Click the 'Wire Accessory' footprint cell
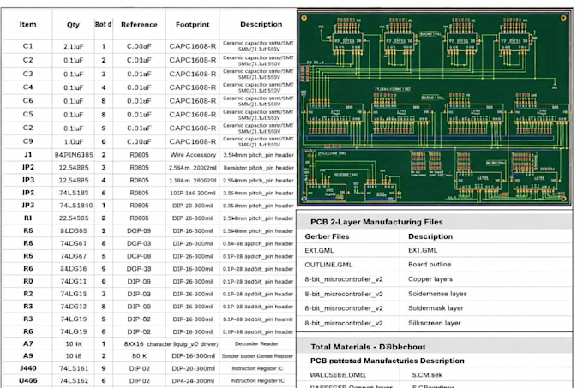This screenshot has height=388, width=583. [193, 155]
